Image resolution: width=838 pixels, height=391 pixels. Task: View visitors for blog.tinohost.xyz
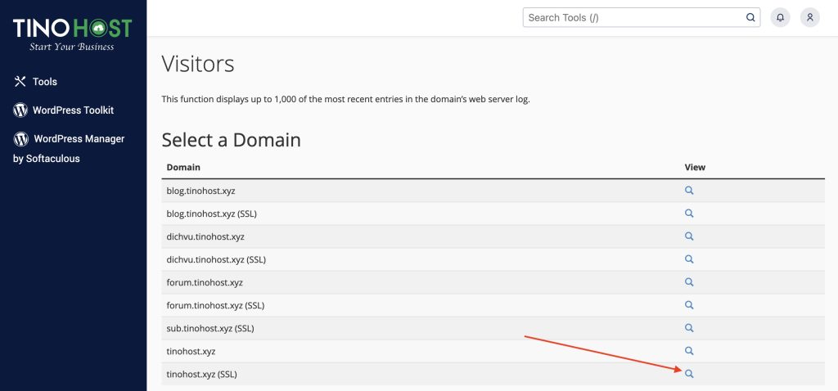[689, 190]
